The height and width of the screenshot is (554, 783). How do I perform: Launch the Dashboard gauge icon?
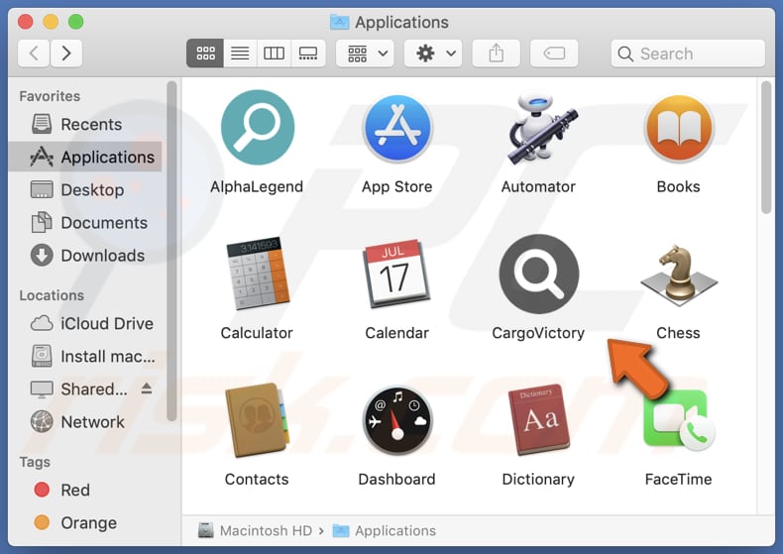point(397,420)
